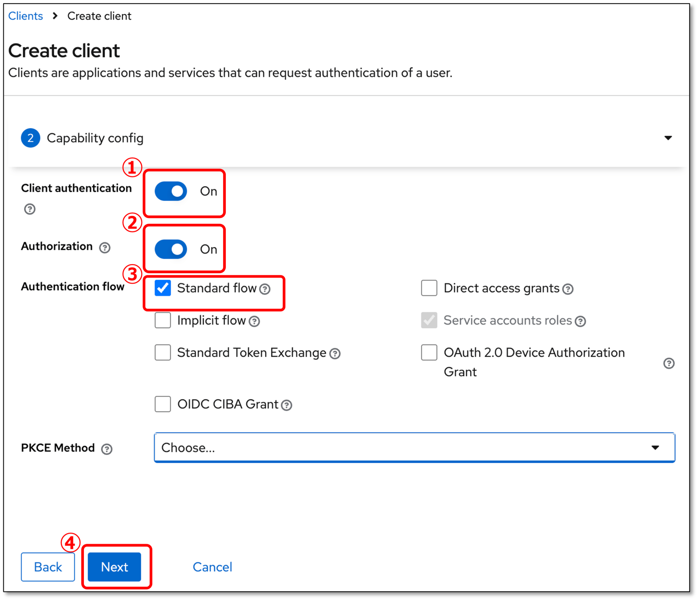Screen dimensions: 698x600
Task: Click Direct access grants help icon
Action: [568, 289]
